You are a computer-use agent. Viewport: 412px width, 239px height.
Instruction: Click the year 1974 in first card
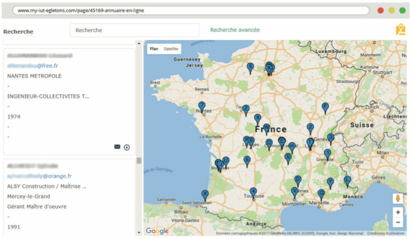point(14,117)
